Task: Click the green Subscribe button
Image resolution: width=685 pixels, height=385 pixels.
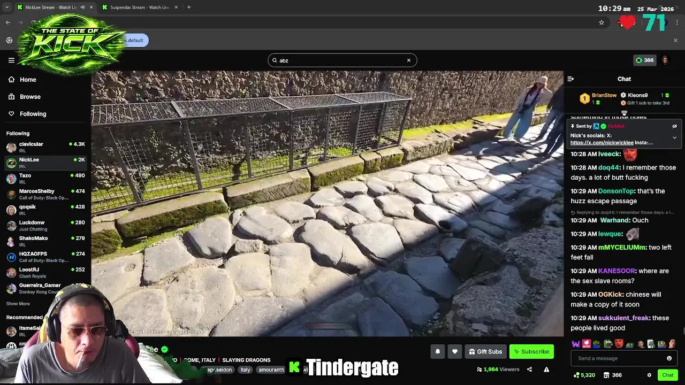Action: click(x=531, y=351)
